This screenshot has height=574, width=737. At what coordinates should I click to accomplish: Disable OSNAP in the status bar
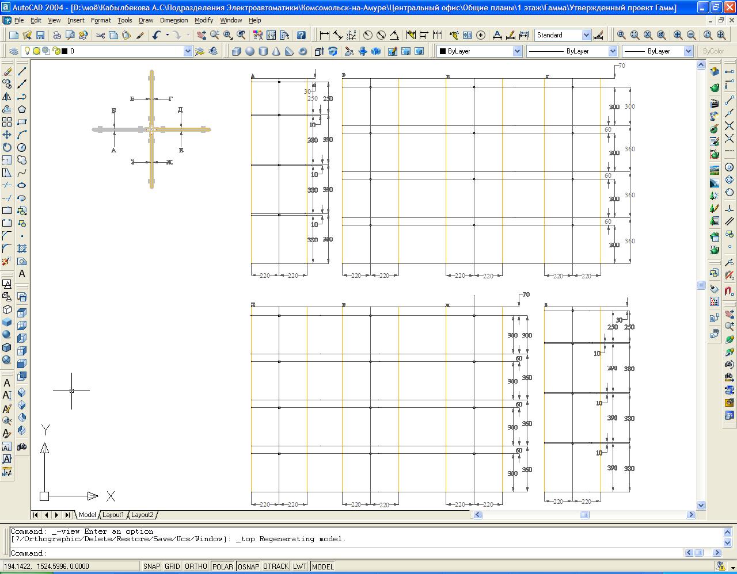coord(248,567)
